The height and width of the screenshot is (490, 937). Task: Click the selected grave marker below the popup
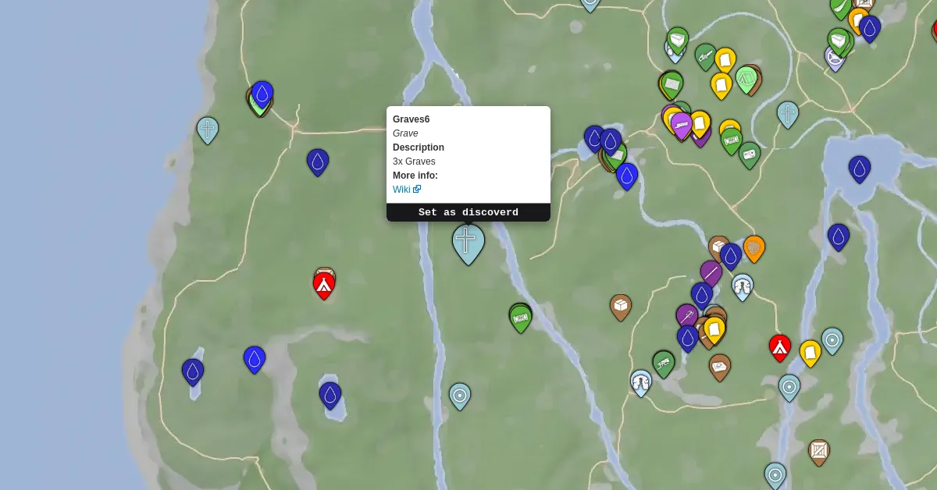point(468,243)
